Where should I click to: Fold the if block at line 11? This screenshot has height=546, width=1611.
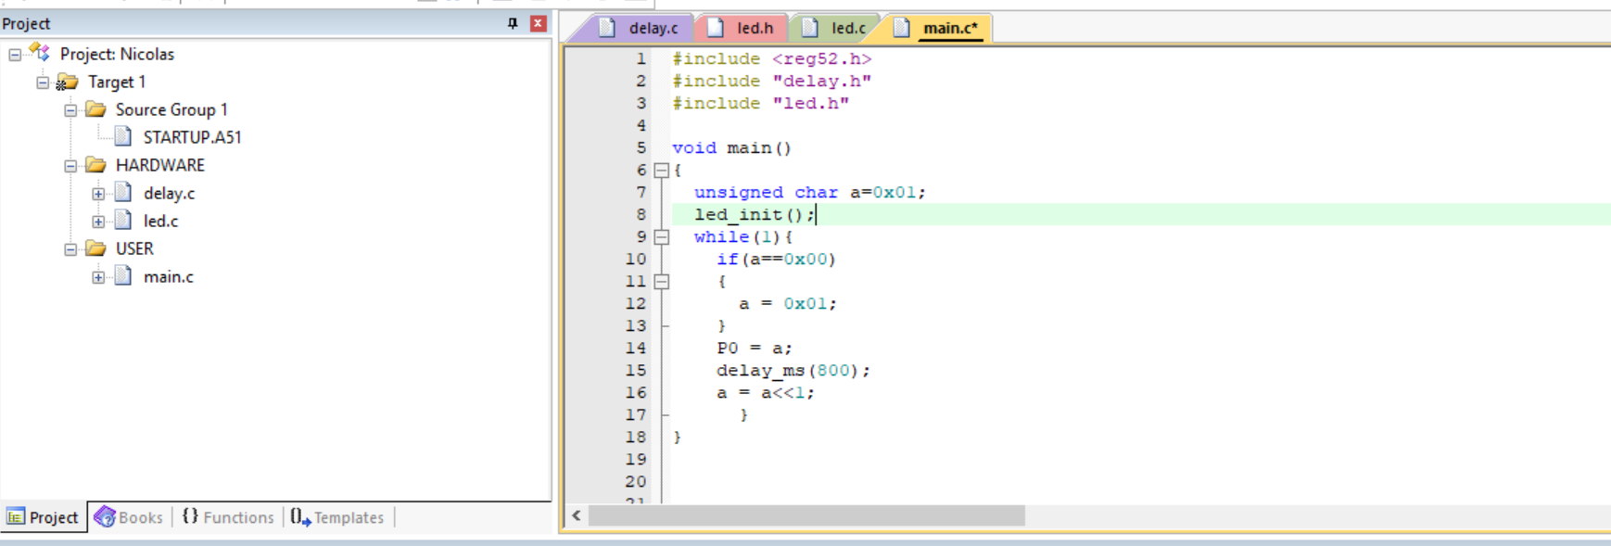click(x=661, y=282)
